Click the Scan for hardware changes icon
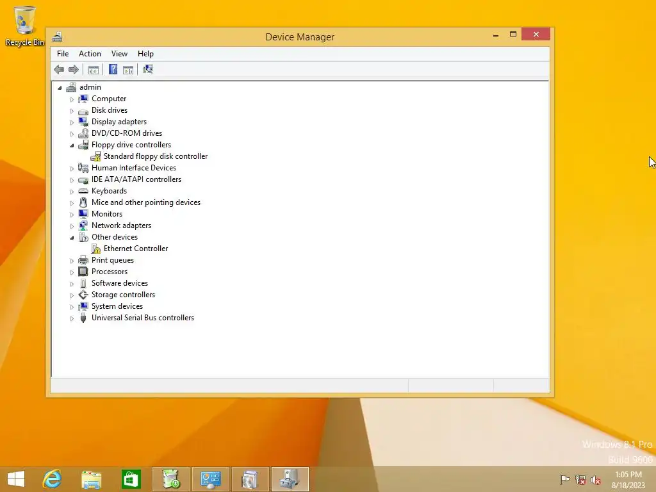Image resolution: width=656 pixels, height=492 pixels. tap(148, 69)
